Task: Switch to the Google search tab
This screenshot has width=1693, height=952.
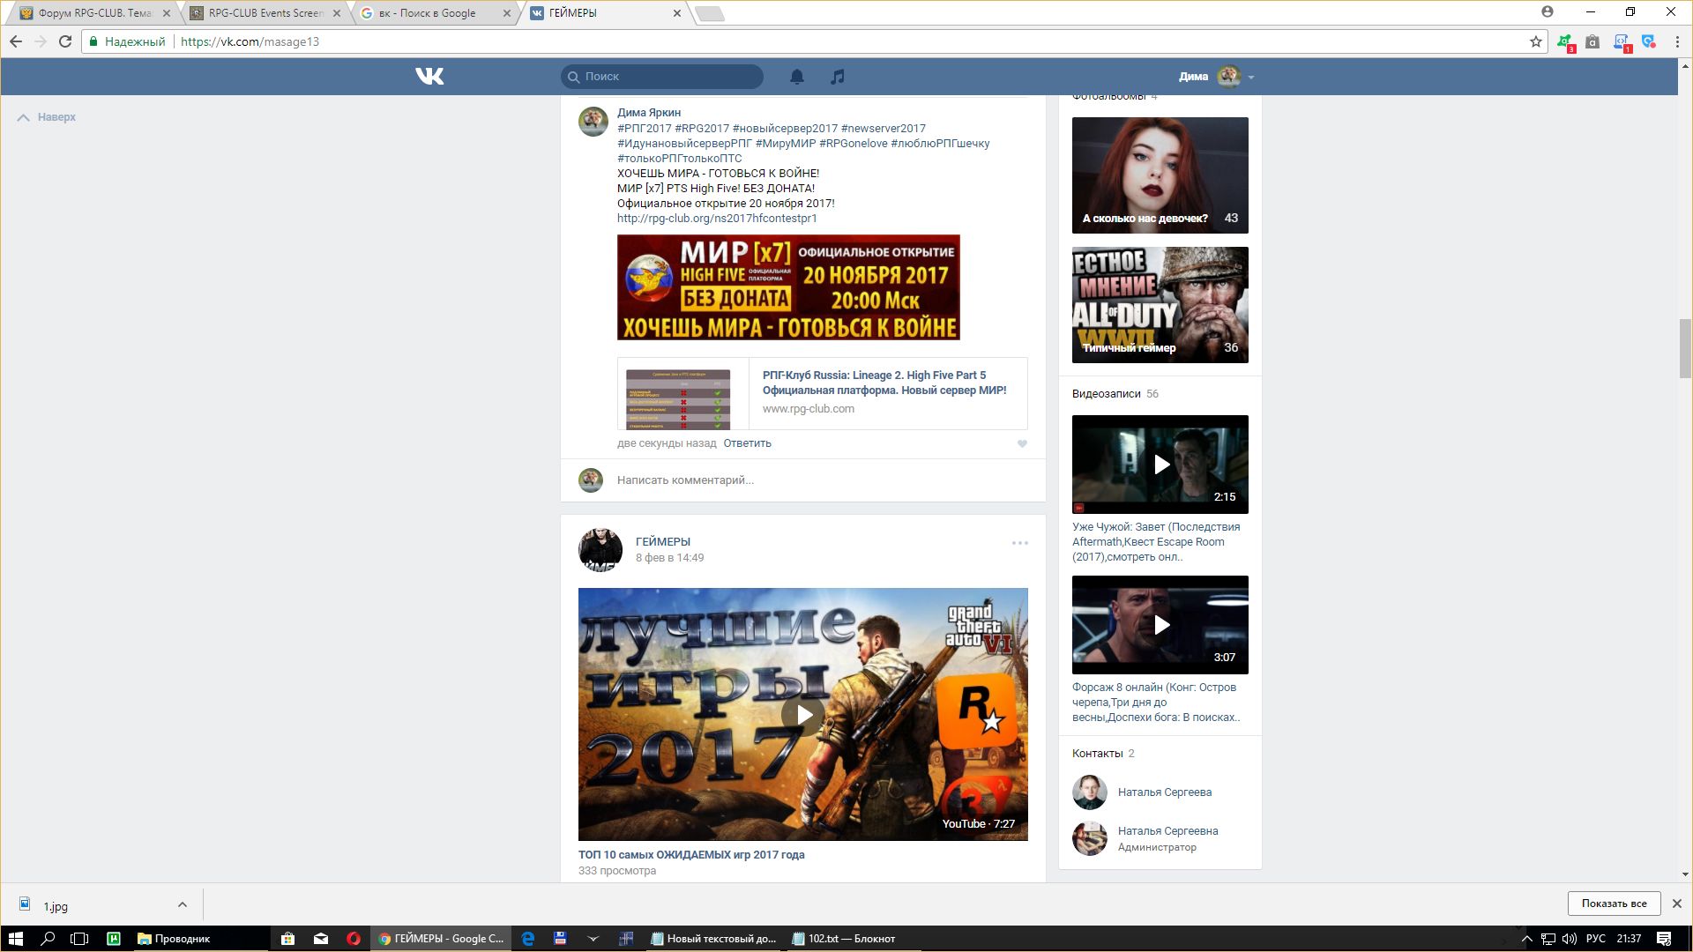Action: click(x=432, y=13)
